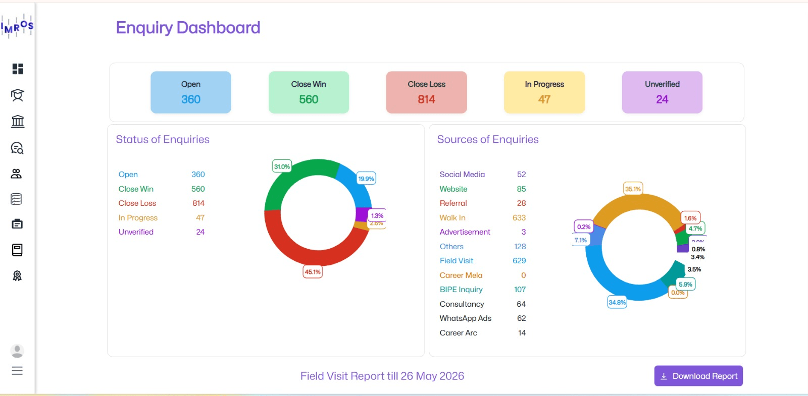Click Referral in sources list
This screenshot has width=808, height=396.
pyautogui.click(x=453, y=203)
